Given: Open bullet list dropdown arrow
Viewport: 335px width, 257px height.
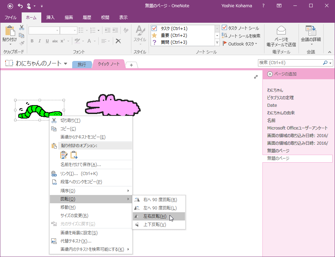Looking at the screenshot, I should [x=87, y=30].
